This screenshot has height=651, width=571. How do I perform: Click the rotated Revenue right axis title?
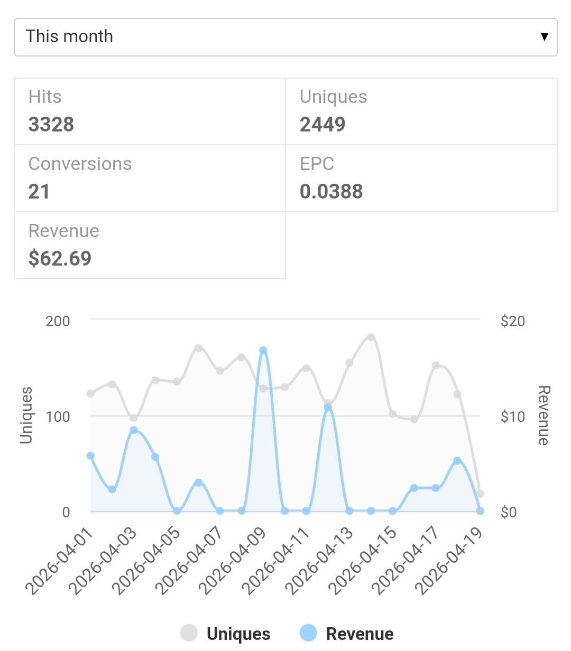pos(544,416)
